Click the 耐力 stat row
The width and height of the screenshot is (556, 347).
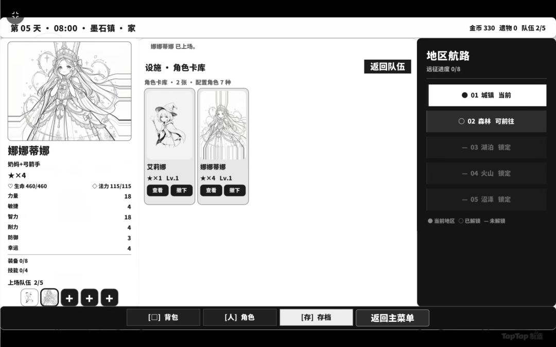click(69, 227)
